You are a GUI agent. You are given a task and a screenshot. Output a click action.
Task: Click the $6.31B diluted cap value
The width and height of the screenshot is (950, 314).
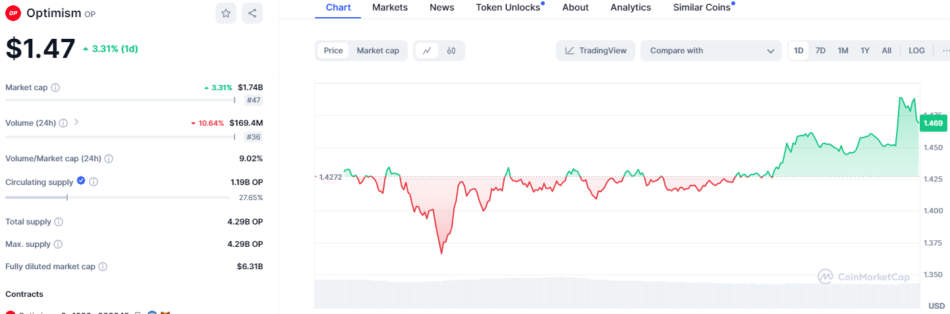click(250, 267)
